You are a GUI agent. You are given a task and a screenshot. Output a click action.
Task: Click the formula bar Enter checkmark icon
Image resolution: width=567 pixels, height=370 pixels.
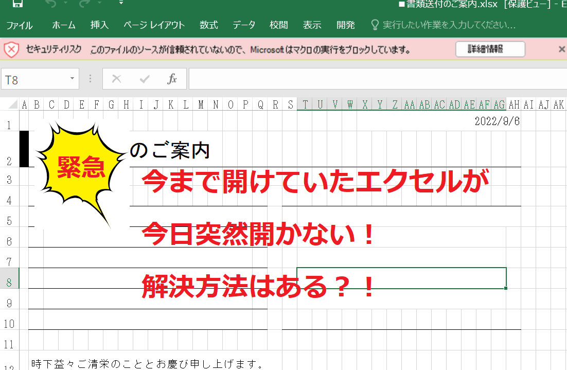pyautogui.click(x=145, y=79)
